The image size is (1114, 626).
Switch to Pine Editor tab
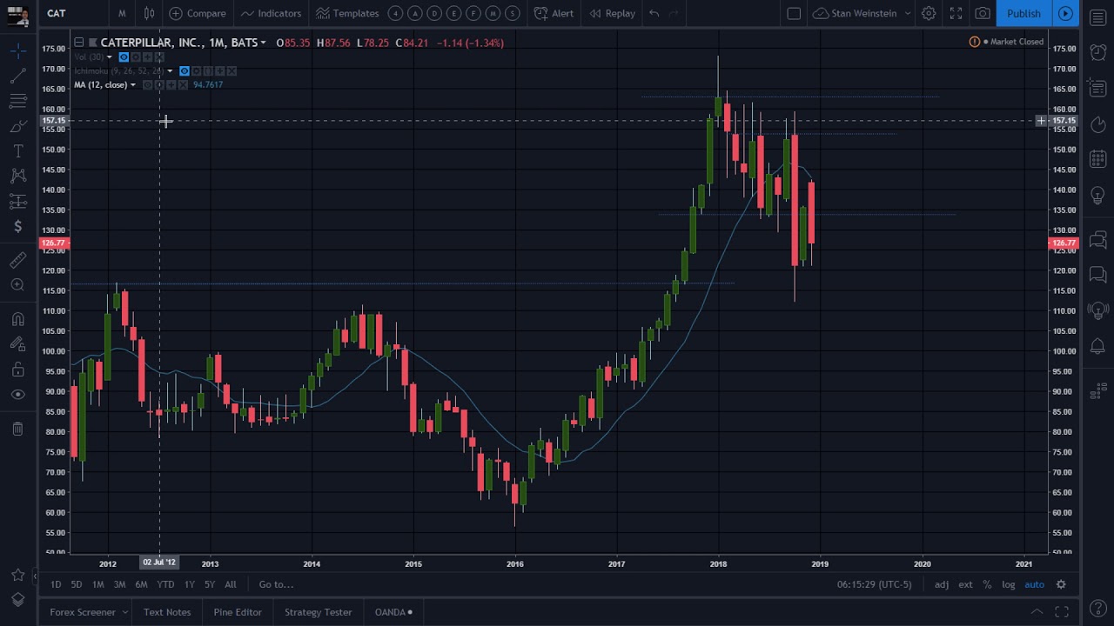[x=238, y=612]
